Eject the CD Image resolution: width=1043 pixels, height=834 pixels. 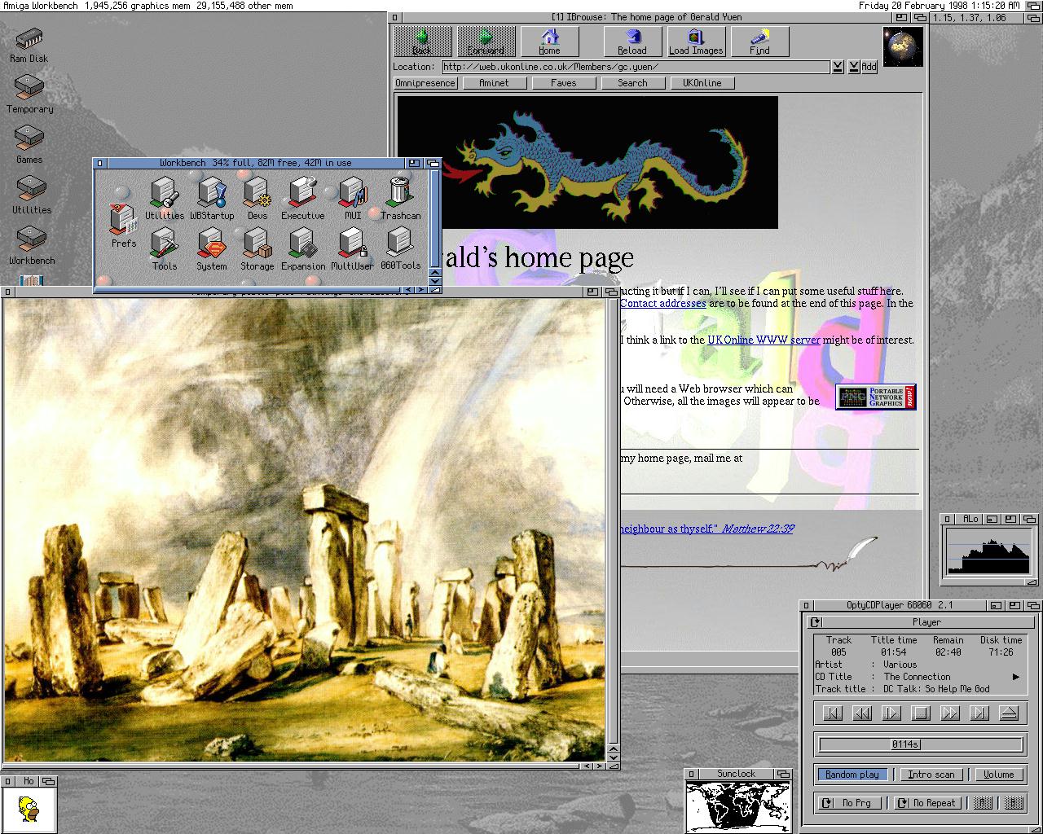coord(1009,713)
